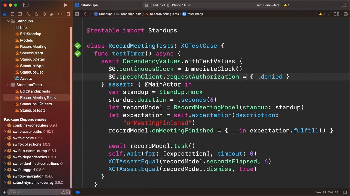Open editor options menu with minimap

pyautogui.click(x=337, y=14)
